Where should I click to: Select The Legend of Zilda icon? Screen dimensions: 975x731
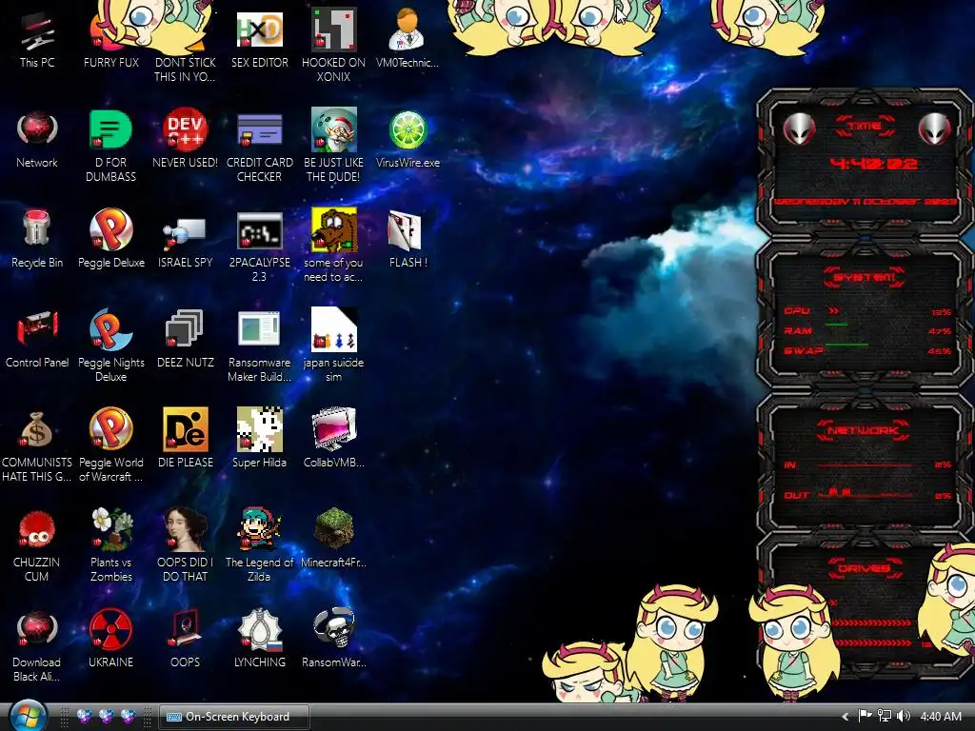point(259,529)
